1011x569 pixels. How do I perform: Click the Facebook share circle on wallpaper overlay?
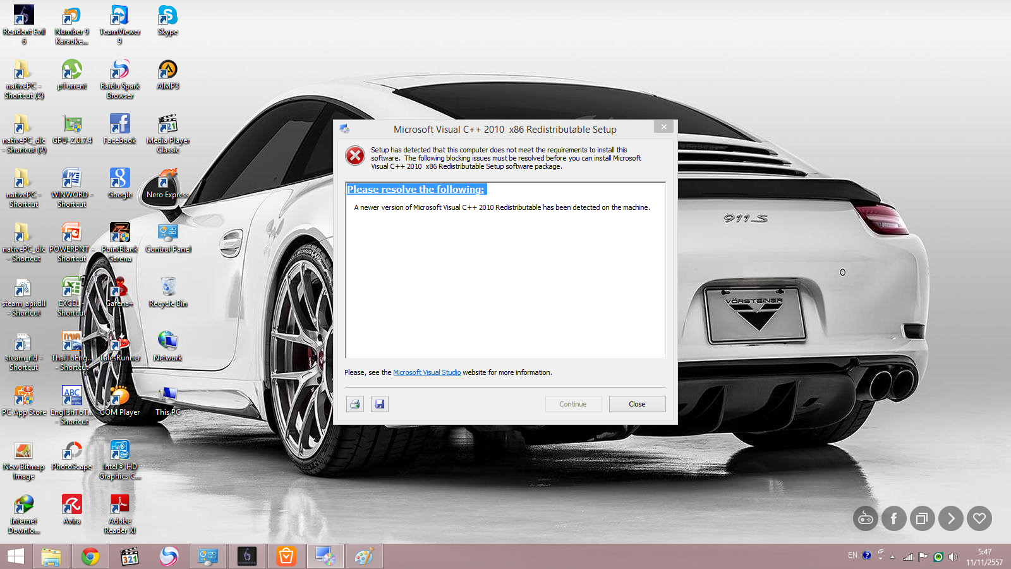coord(893,518)
